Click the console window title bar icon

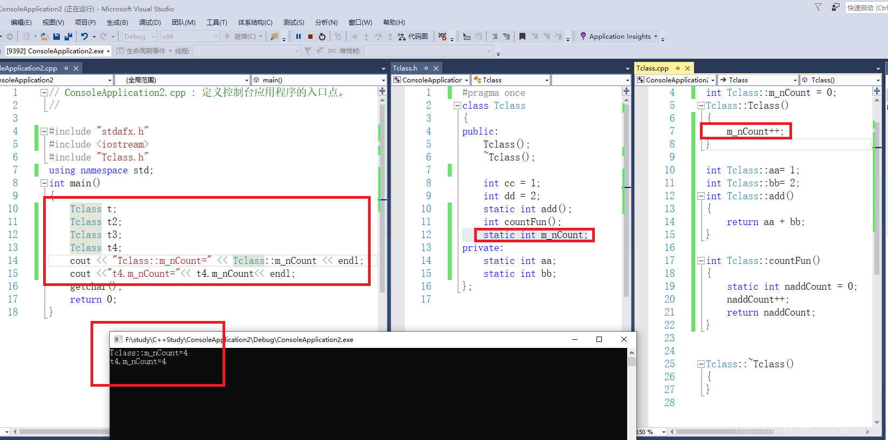[118, 339]
